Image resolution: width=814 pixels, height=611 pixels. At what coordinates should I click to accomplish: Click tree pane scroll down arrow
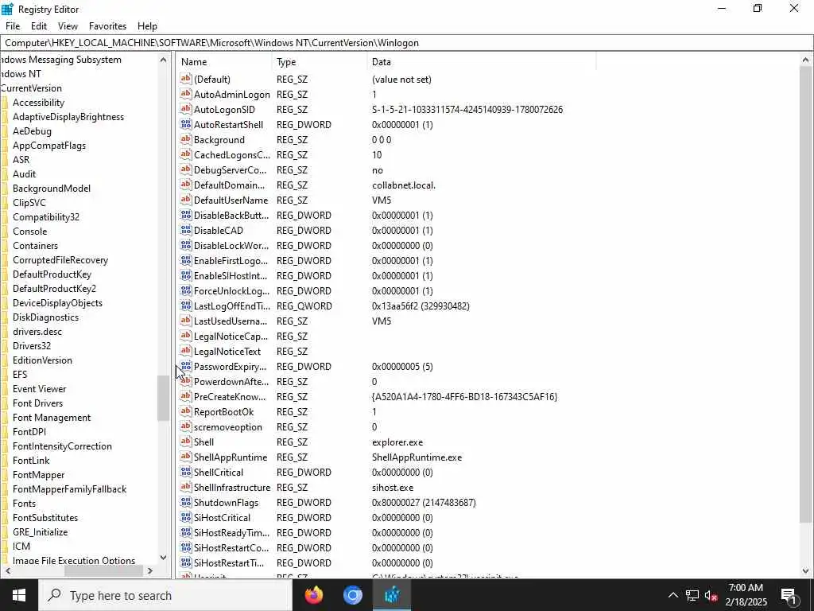[x=163, y=558]
